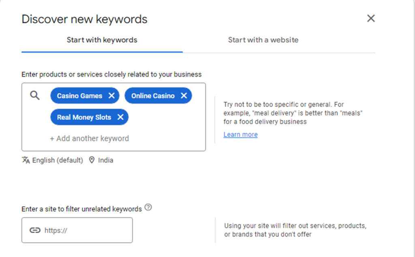415x257 pixels.
Task: Open the Learn more link
Action: click(x=240, y=135)
